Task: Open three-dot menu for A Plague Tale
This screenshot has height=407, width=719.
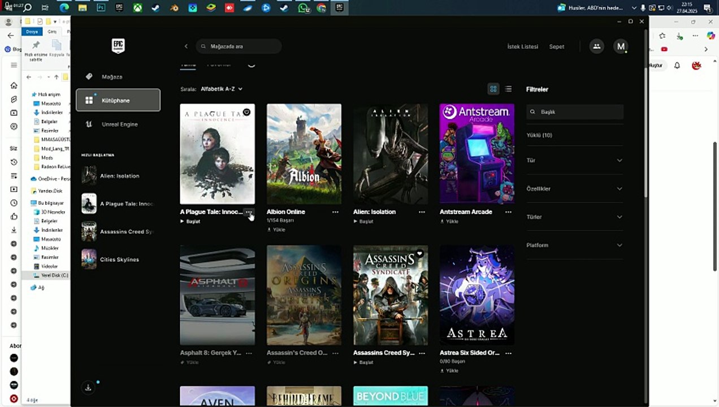Action: [249, 212]
